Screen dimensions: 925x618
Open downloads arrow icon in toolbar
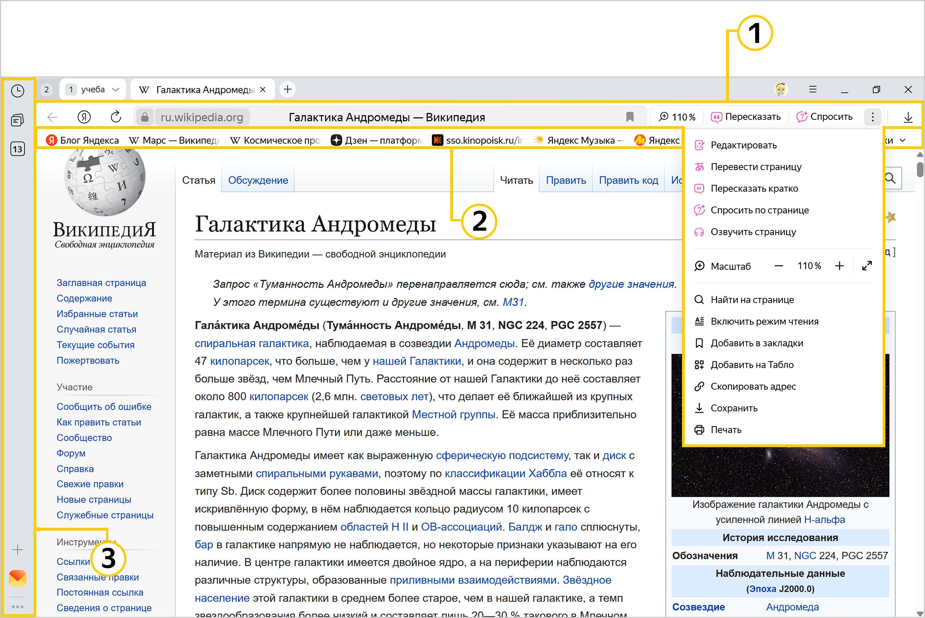tap(908, 117)
